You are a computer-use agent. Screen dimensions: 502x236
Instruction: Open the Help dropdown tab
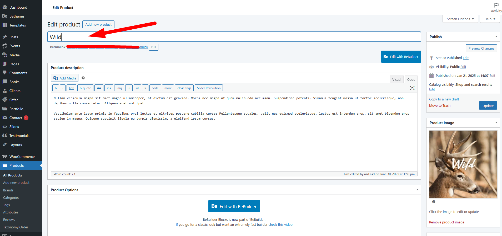click(x=490, y=19)
